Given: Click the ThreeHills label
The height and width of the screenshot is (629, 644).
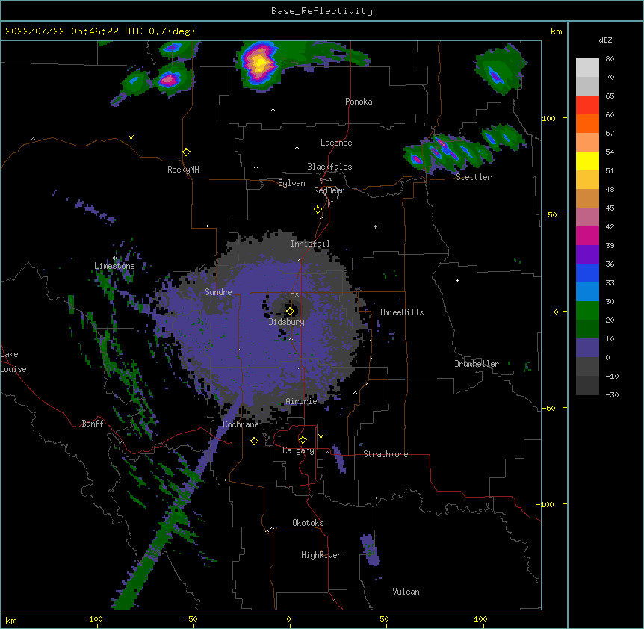Looking at the screenshot, I should click(401, 312).
